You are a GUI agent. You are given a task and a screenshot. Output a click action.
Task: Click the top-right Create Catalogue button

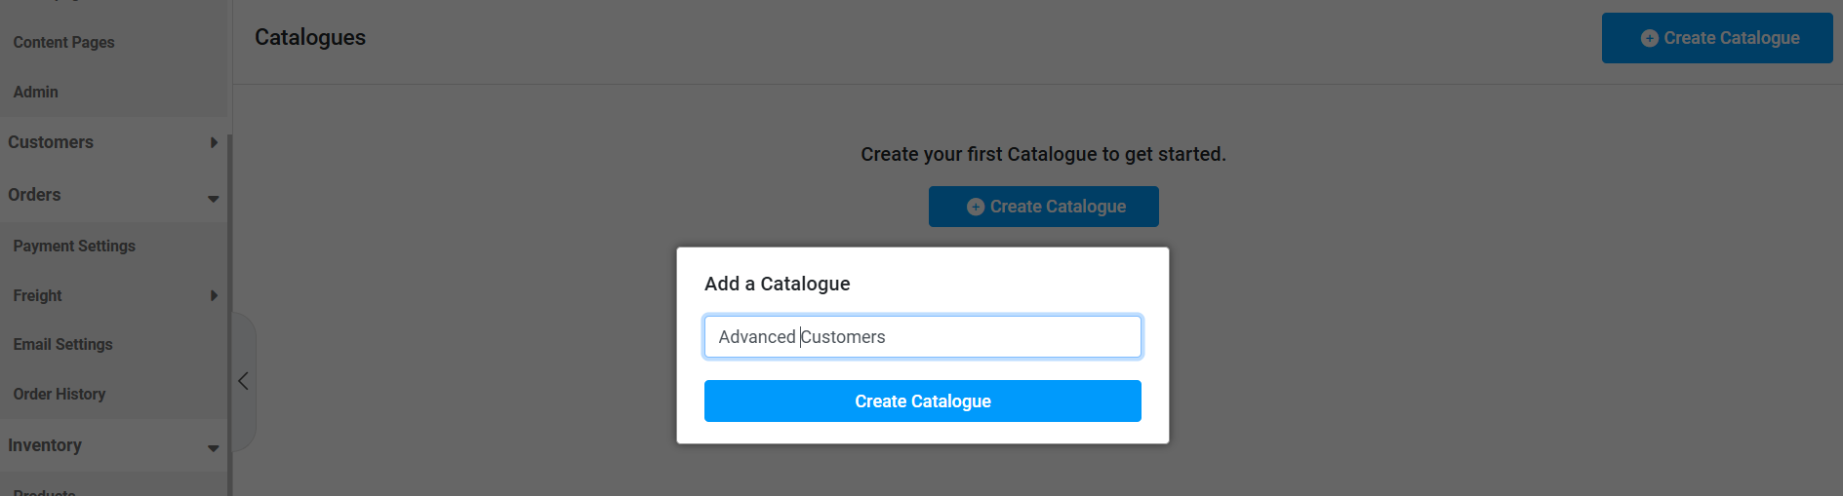pos(1717,38)
